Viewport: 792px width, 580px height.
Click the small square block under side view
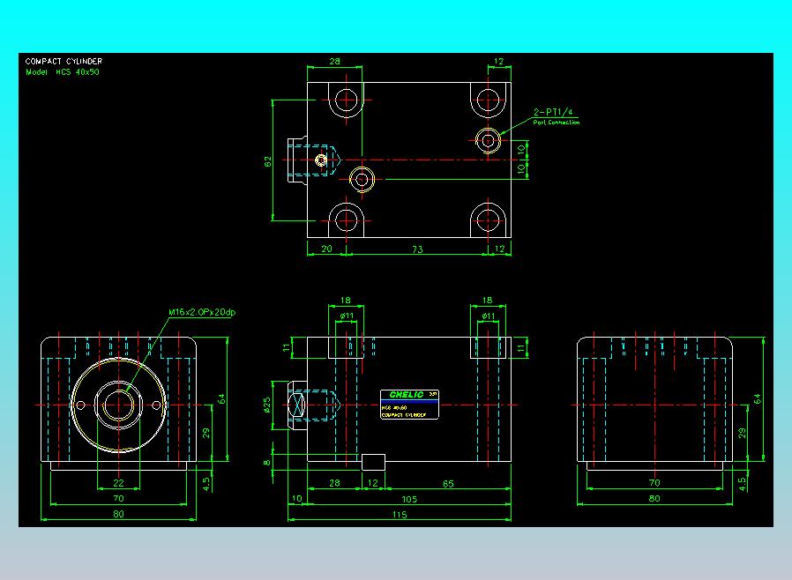click(374, 462)
